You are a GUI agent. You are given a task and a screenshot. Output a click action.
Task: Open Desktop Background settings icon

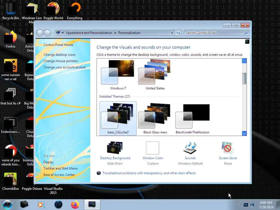tap(115, 148)
